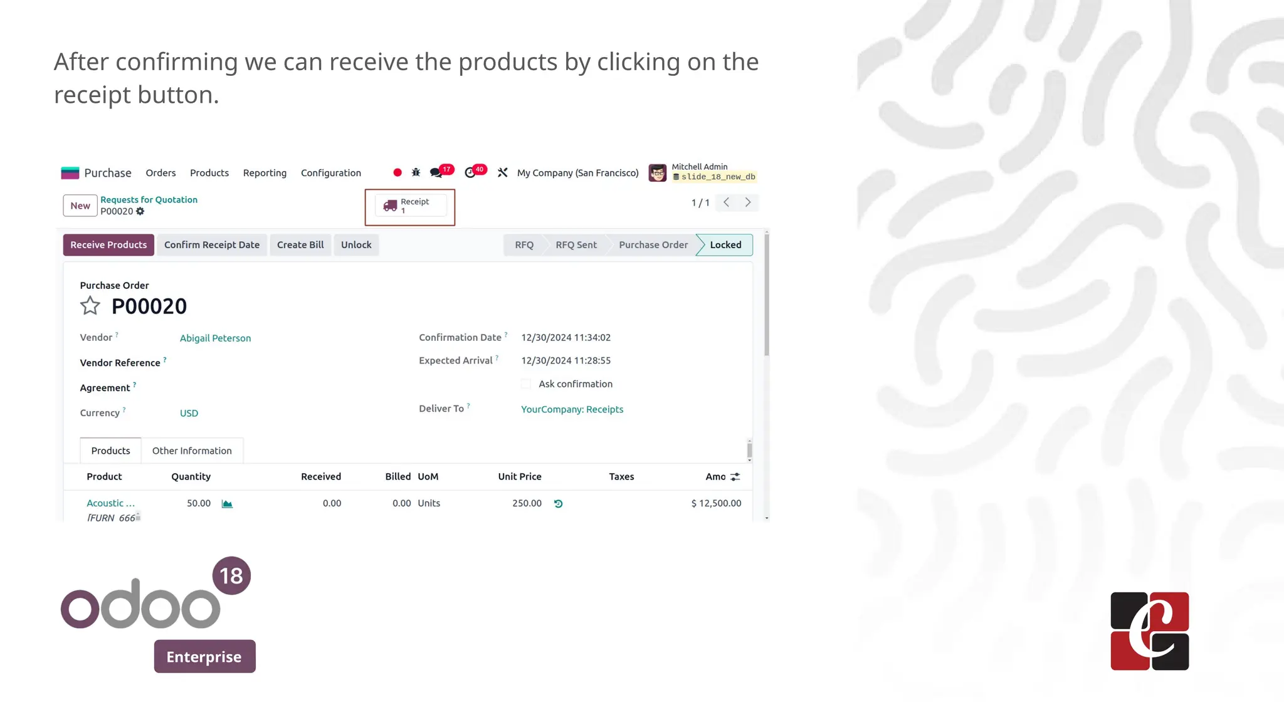Screen dimensions: 1284x722
Task: Open the Orders menu
Action: click(x=160, y=173)
